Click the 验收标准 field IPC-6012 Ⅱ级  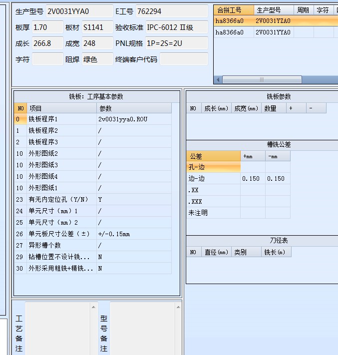[x=177, y=27]
